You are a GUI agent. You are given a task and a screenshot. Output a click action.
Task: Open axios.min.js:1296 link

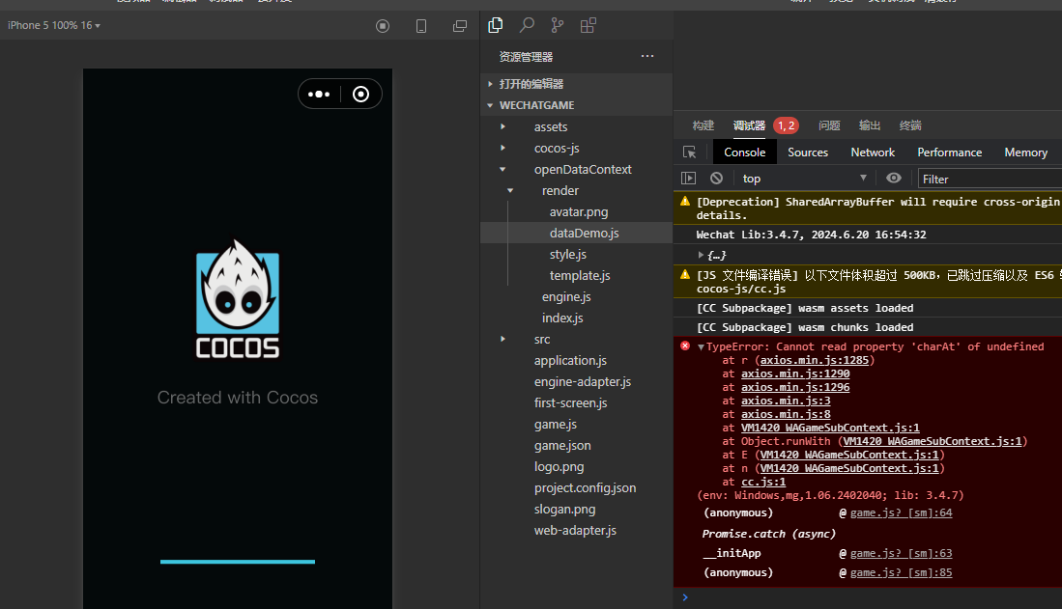tap(795, 387)
